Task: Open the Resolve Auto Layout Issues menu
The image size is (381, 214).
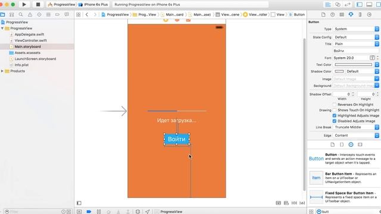Action: [302, 203]
